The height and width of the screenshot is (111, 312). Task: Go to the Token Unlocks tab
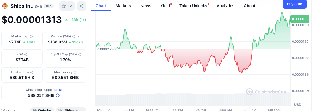click(x=193, y=6)
